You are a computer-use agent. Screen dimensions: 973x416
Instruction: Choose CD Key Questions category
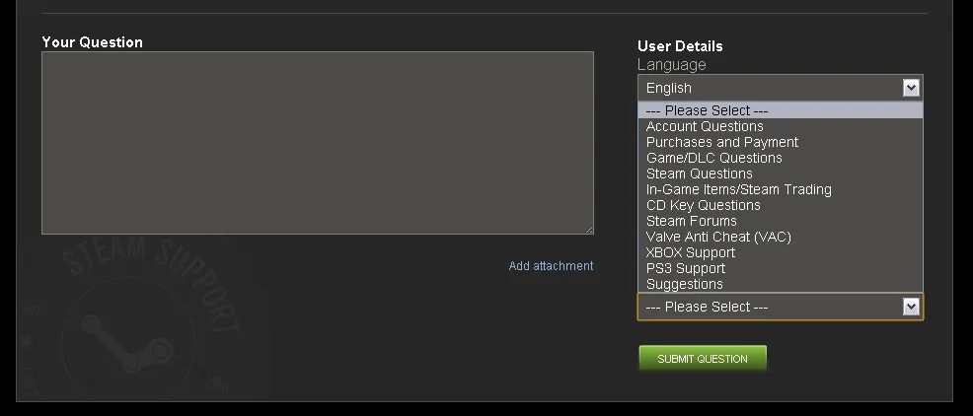[x=703, y=205]
